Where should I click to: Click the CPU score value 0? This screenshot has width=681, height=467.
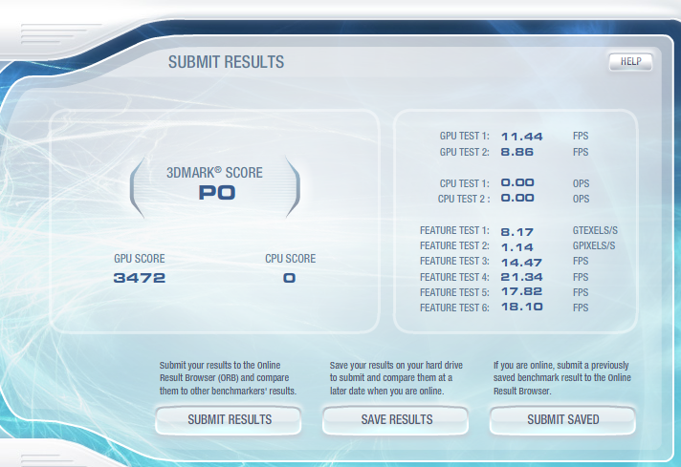click(x=289, y=278)
